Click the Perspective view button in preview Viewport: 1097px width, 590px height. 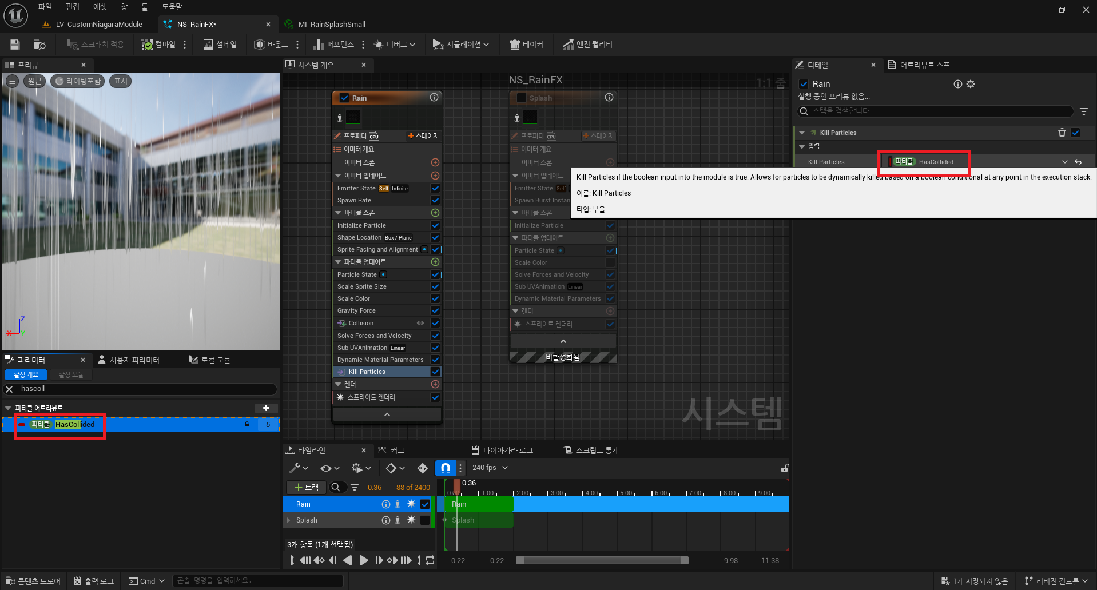[35, 81]
